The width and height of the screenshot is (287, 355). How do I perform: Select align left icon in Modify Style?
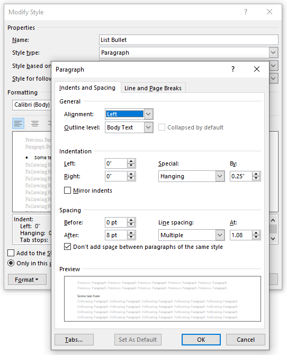pyautogui.click(x=18, y=124)
